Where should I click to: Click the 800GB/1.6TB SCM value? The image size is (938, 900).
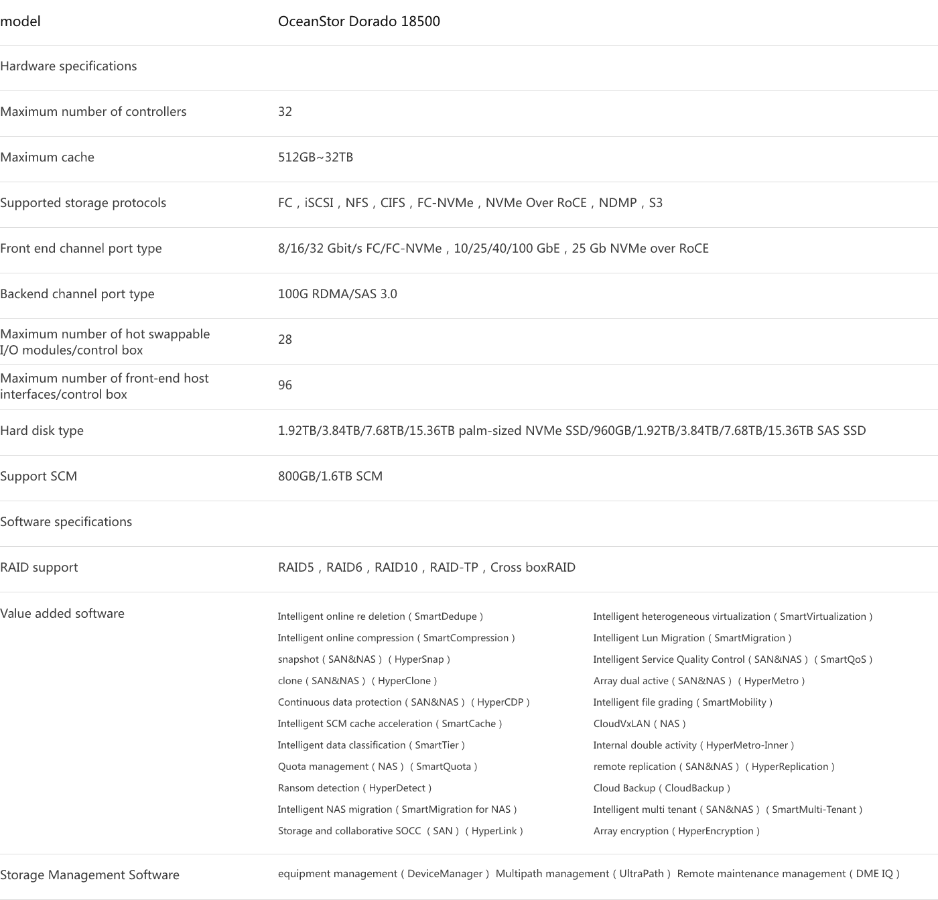pyautogui.click(x=330, y=476)
